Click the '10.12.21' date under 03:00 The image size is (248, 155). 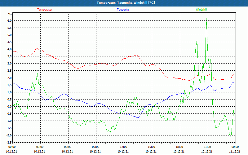39,151
